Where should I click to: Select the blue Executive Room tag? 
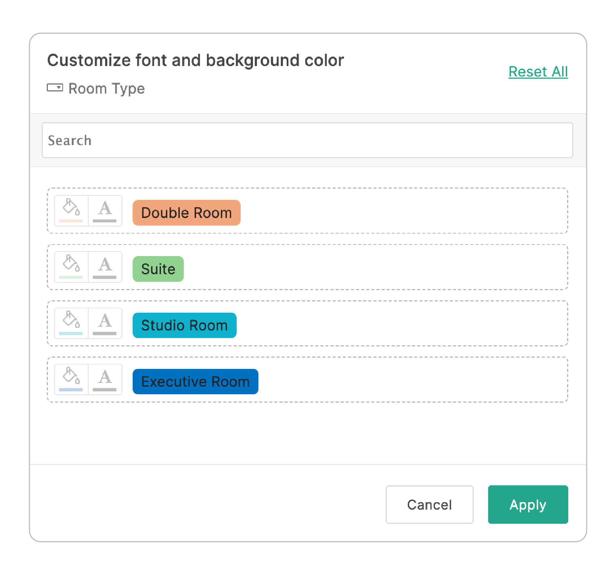(x=195, y=382)
